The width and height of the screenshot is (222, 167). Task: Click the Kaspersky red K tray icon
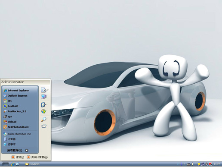pyautogui.click(x=210, y=164)
